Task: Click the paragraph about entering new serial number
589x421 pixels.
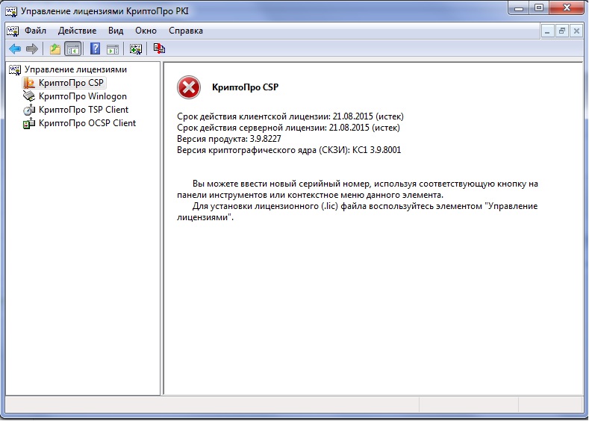Action: pyautogui.click(x=358, y=190)
